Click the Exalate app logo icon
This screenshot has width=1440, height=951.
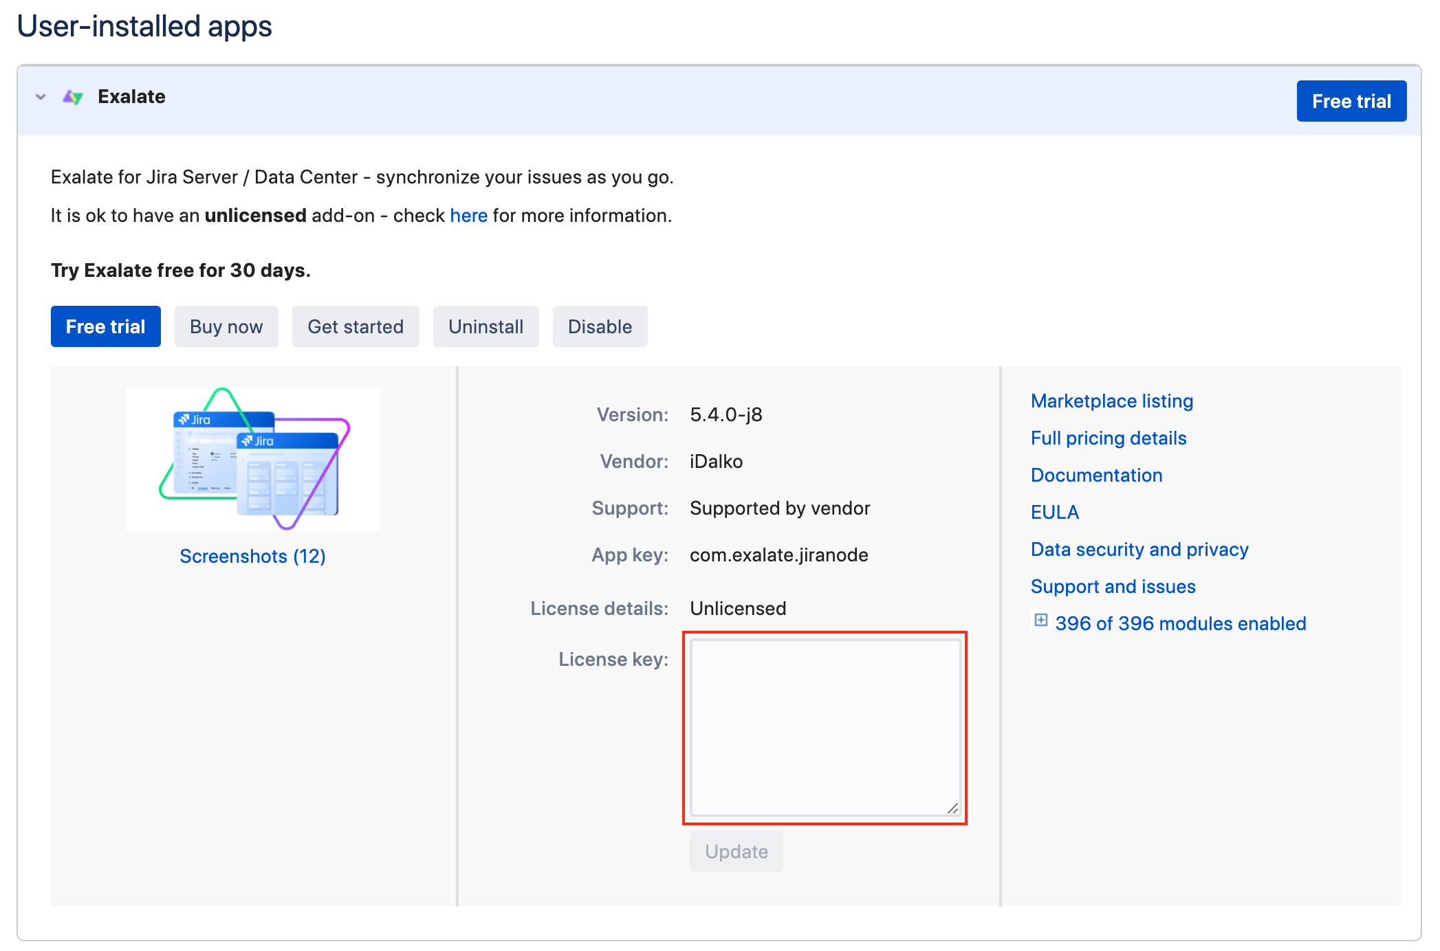click(x=73, y=98)
